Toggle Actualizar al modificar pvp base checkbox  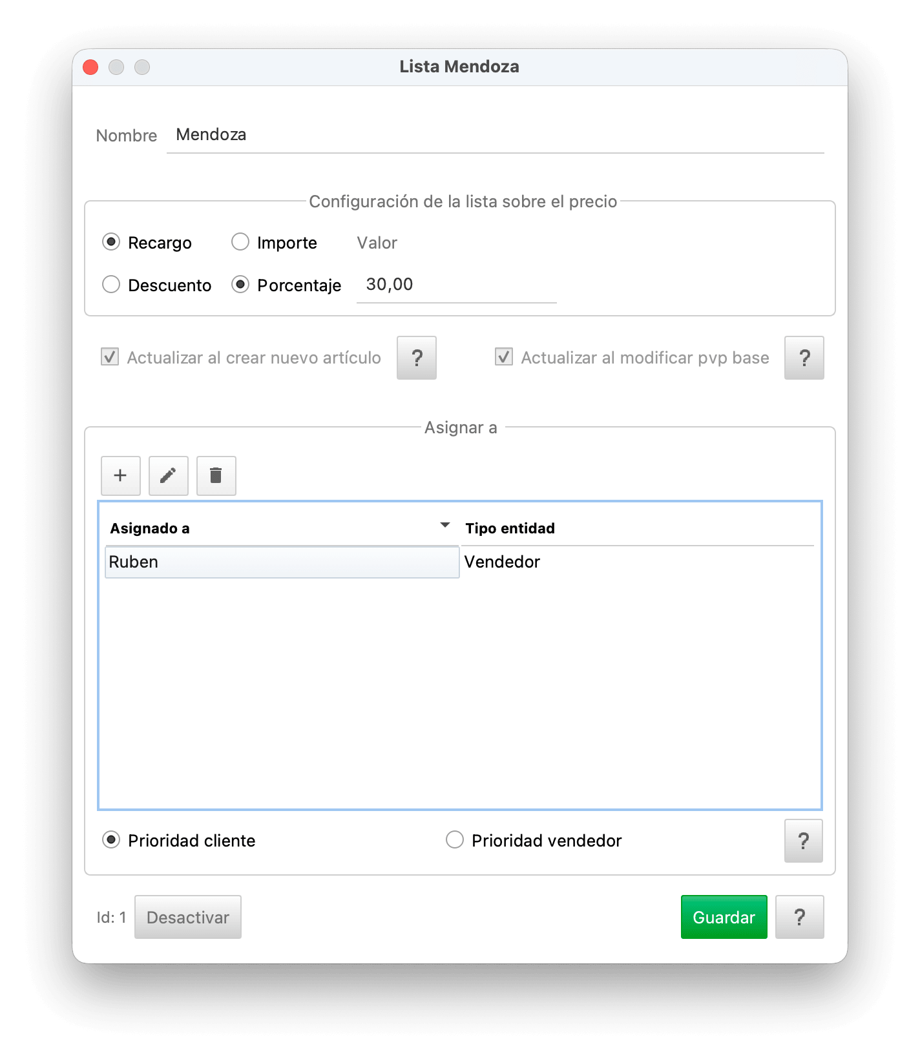click(x=504, y=357)
